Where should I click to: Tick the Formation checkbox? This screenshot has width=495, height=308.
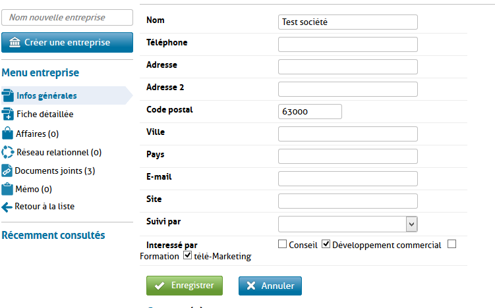451,245
